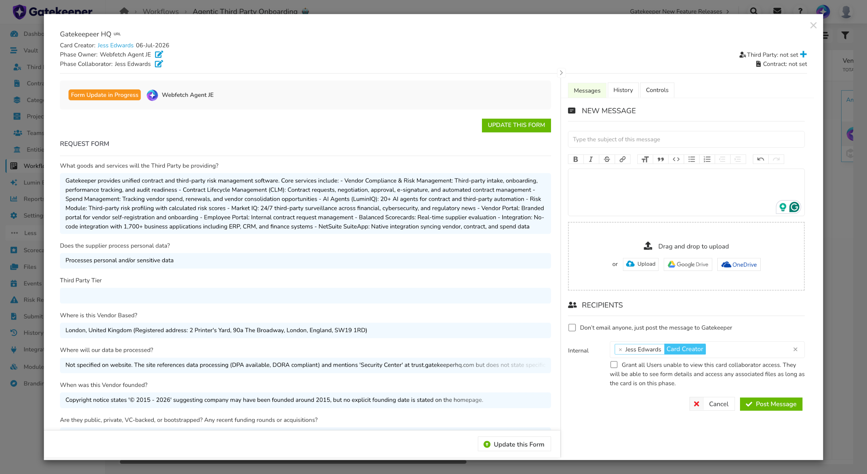
Task: Edit the Phase Collaborator
Action: pos(159,64)
